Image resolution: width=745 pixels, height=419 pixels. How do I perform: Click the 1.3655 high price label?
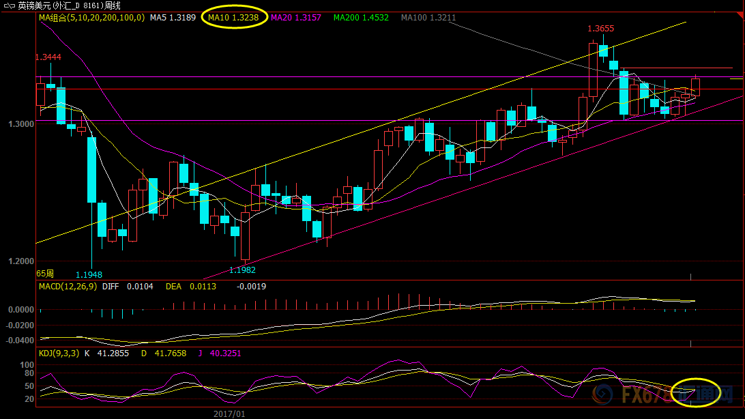(600, 29)
